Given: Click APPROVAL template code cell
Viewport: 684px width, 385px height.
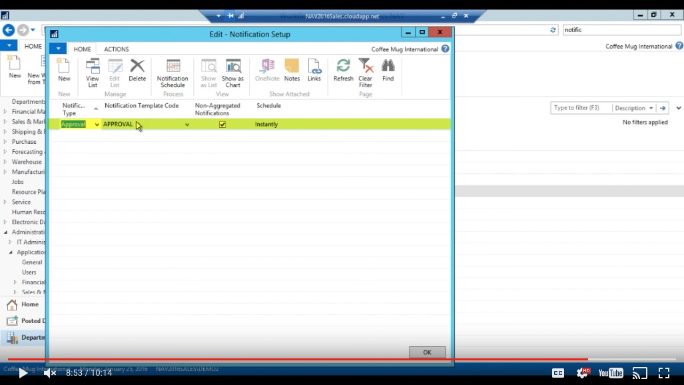Looking at the screenshot, I should 118,125.
